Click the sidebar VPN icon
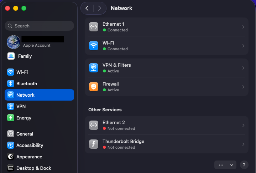Image resolution: width=256 pixels, height=173 pixels. point(11,106)
